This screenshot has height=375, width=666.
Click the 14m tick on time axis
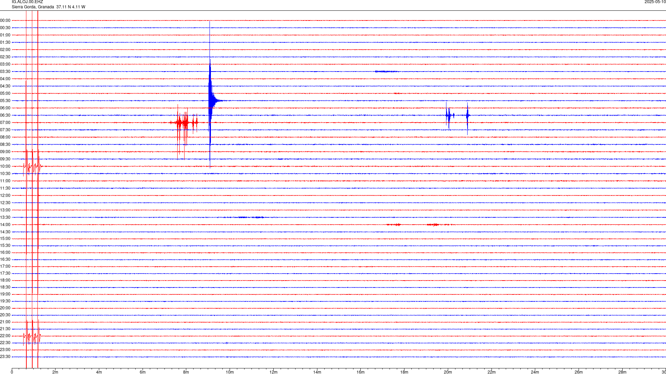[317, 372]
